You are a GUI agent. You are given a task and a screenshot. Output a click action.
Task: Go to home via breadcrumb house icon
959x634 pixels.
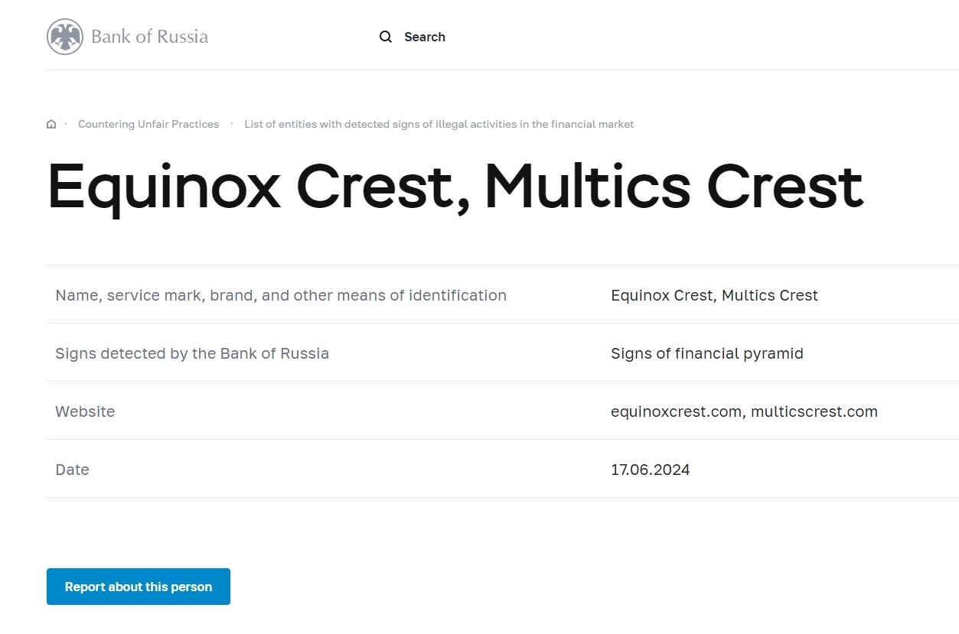click(x=51, y=124)
